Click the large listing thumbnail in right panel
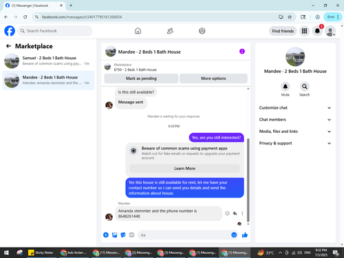Image resolution: width=344 pixels, height=258 pixels. (x=295, y=56)
